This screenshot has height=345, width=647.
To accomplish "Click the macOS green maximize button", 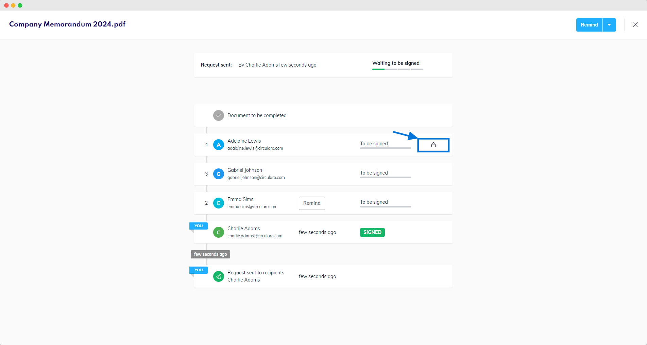I will click(20, 5).
